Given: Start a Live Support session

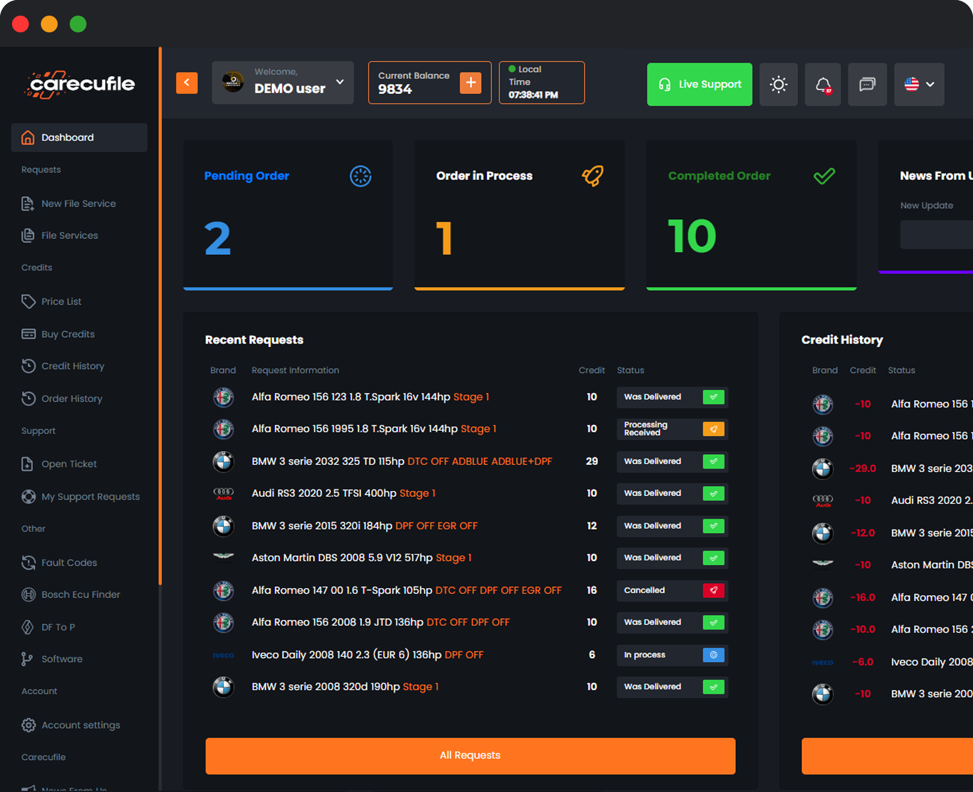Looking at the screenshot, I should tap(699, 85).
